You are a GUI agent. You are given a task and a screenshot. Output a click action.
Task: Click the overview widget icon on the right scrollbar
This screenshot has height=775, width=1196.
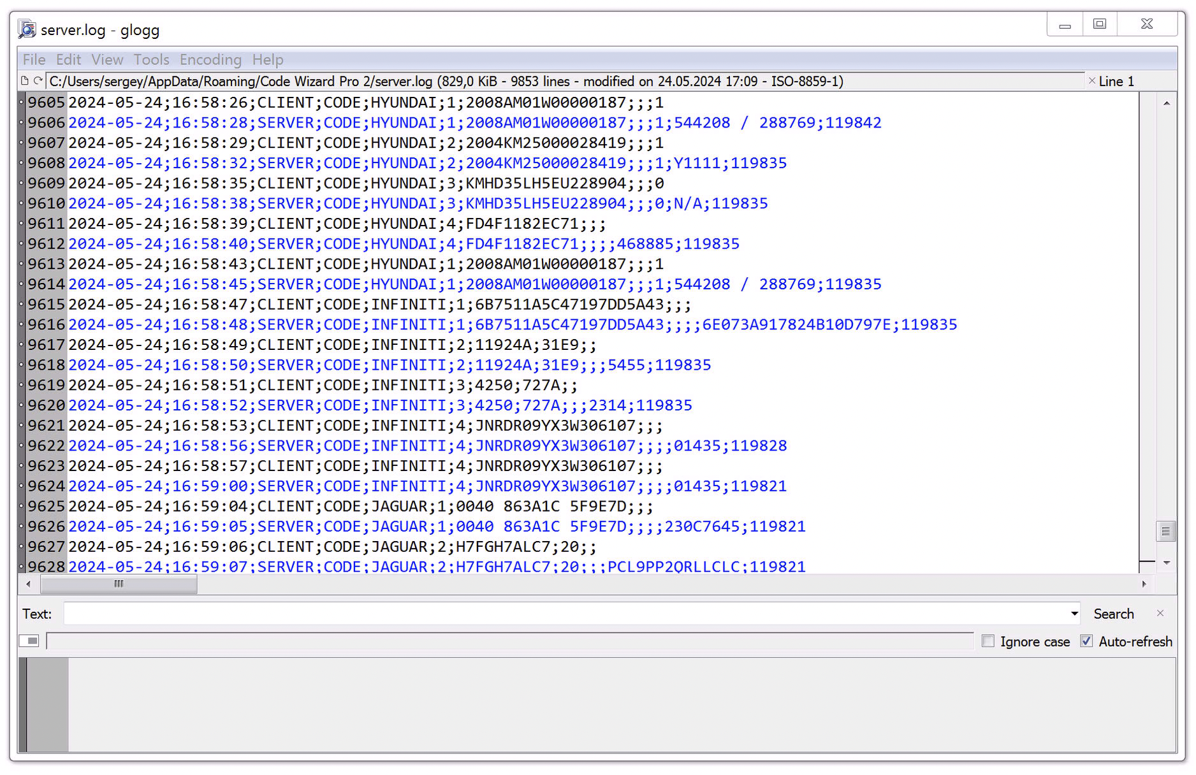(x=1167, y=530)
